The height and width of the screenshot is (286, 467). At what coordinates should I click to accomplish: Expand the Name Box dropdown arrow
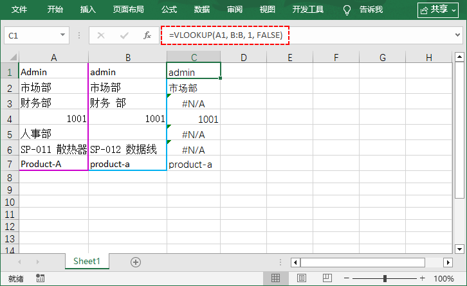[62, 35]
